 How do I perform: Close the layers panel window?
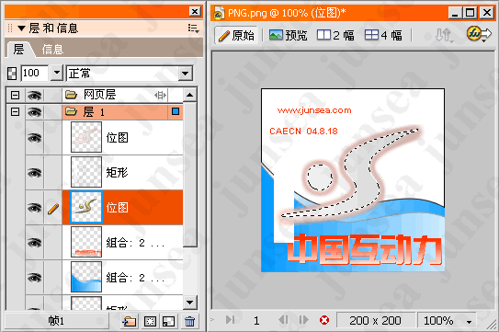coord(195,12)
